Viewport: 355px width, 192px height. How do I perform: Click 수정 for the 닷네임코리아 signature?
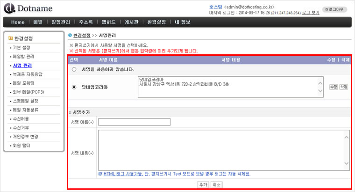point(333,87)
